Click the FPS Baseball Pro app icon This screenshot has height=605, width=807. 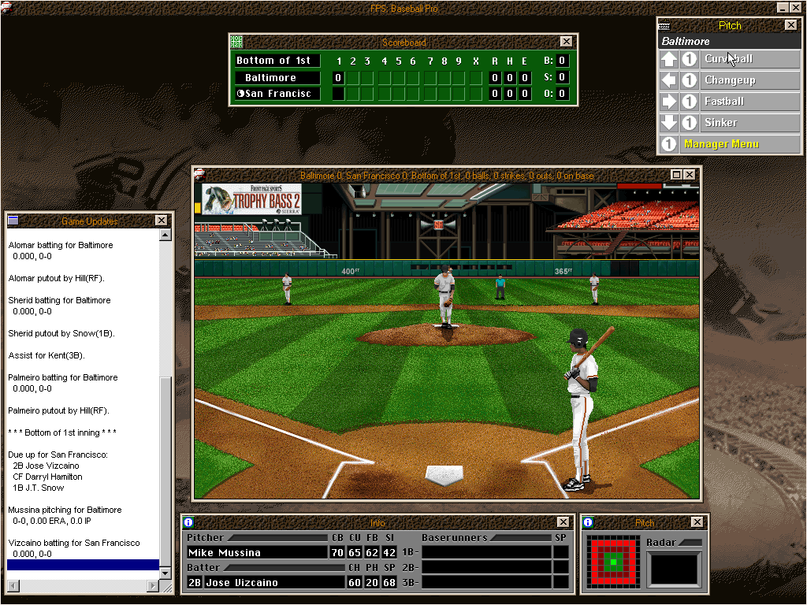click(x=6, y=7)
